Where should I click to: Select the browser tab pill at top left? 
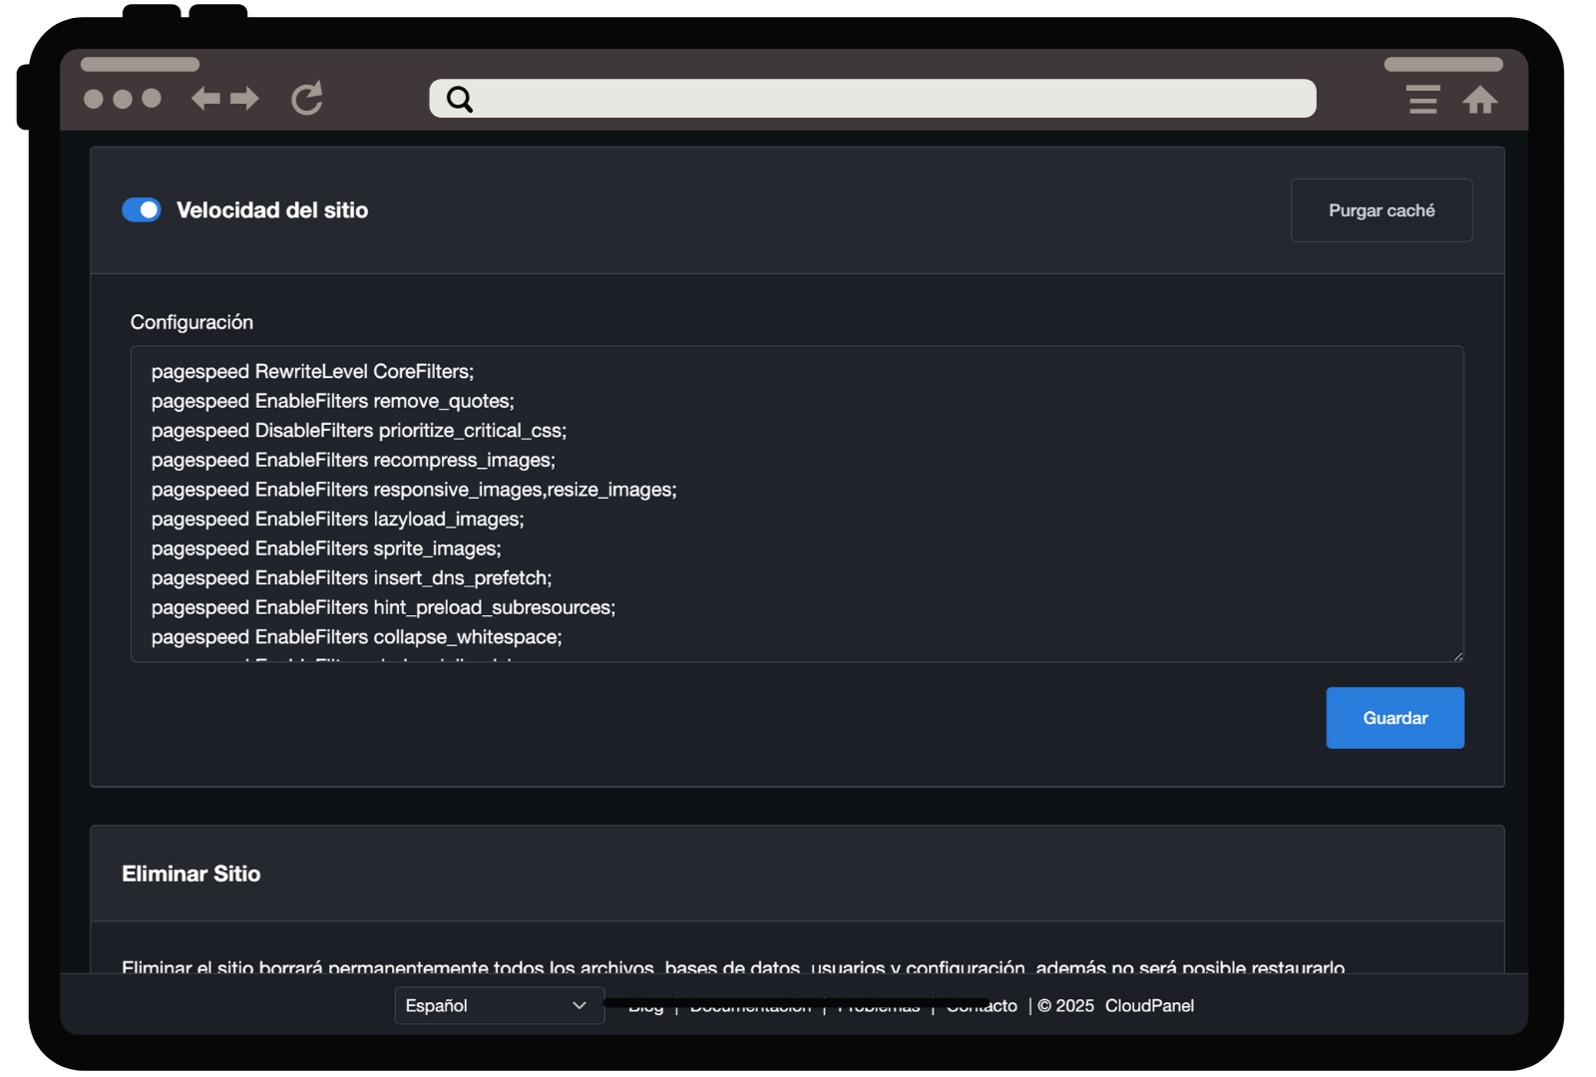point(140,65)
